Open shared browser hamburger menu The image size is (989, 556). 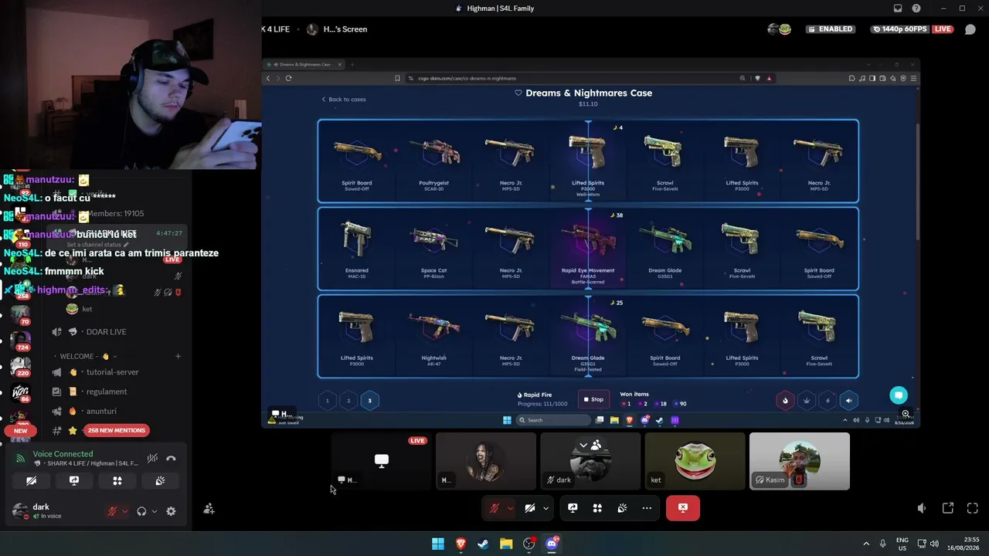pyautogui.click(x=914, y=78)
